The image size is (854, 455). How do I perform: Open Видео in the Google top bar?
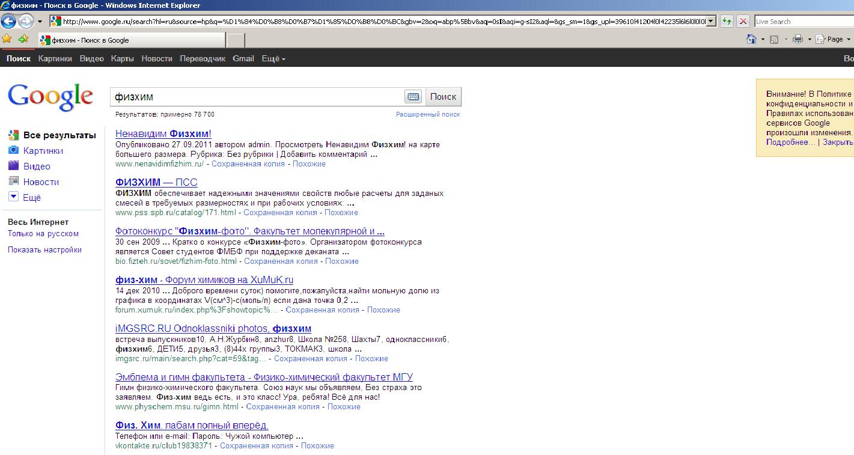[92, 58]
